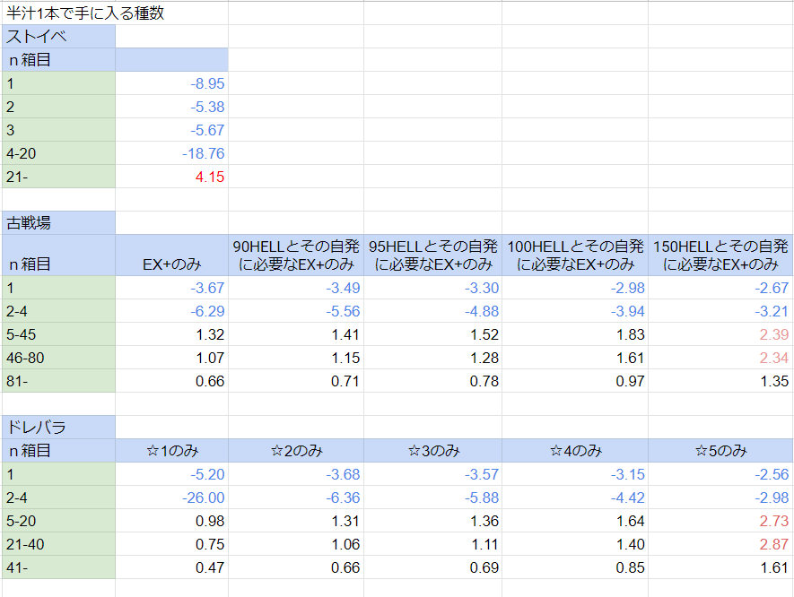Select the -6.36 value cell

(x=296, y=497)
